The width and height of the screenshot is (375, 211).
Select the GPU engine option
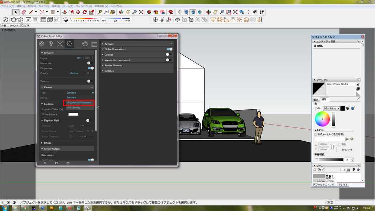[88, 58]
